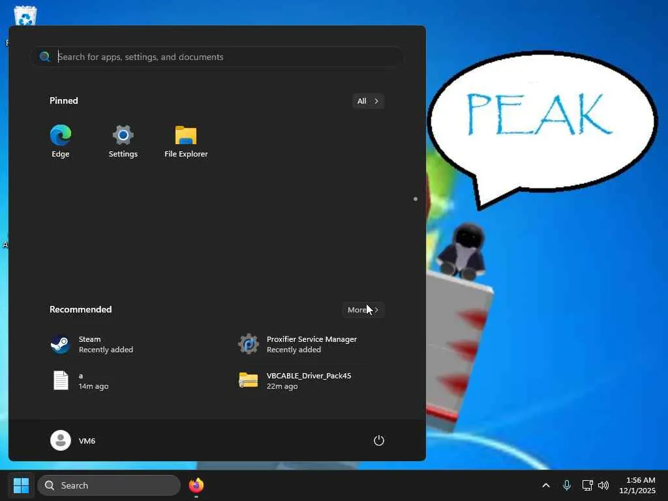The height and width of the screenshot is (501, 668).
Task: Open Firefox from the taskbar
Action: [196, 485]
